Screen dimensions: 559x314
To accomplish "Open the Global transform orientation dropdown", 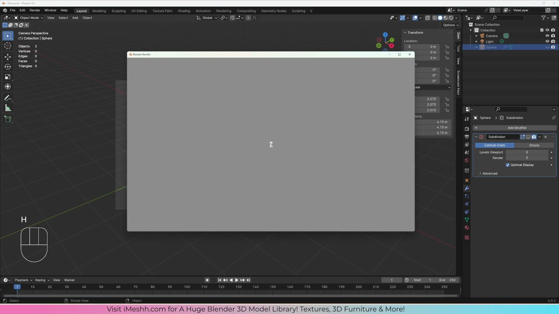I will point(207,18).
